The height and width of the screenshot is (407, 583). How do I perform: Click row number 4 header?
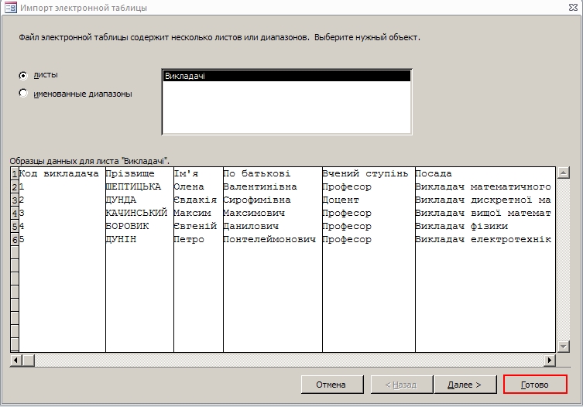coord(15,214)
